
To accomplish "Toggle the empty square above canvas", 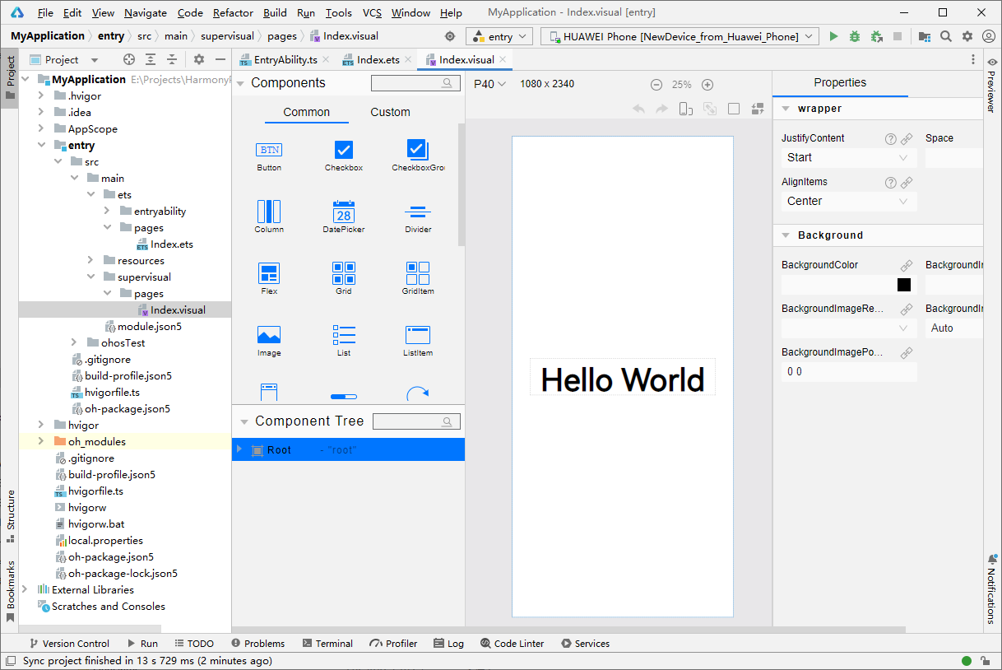I will tap(734, 109).
